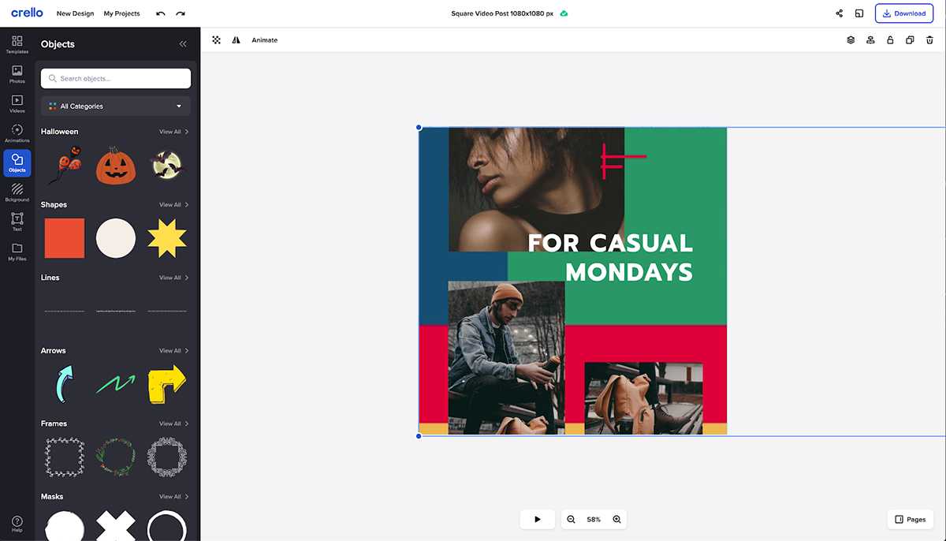Screen dimensions: 946x541
Task: Expand Arrows with View All
Action: point(174,351)
